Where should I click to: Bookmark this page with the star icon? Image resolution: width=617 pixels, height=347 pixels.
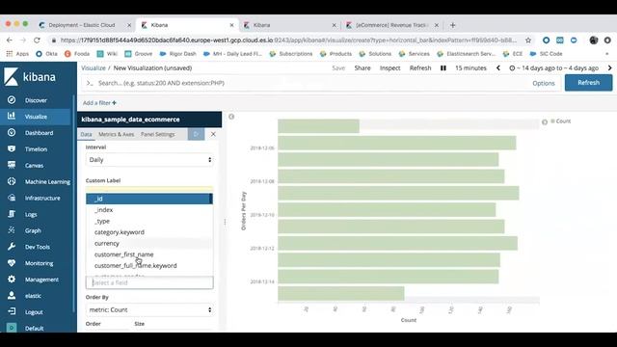pos(528,40)
